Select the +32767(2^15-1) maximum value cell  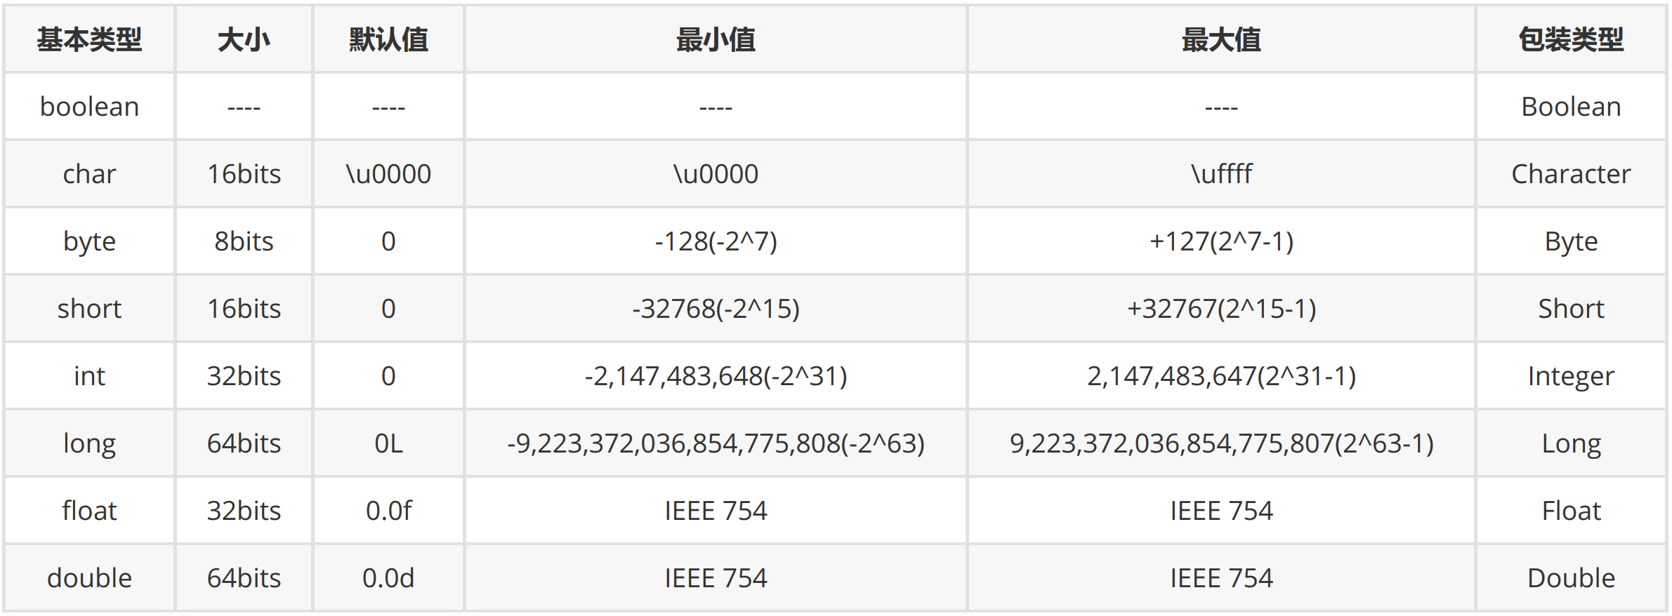point(1221,309)
